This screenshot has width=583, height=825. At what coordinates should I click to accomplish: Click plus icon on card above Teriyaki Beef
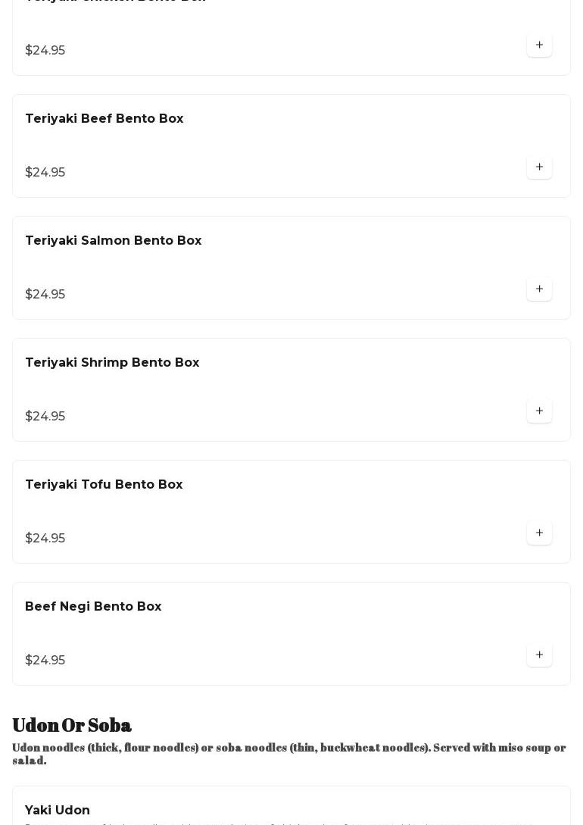coord(539,45)
